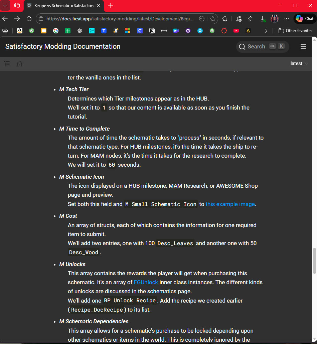Toggle the browser split-screen icon next to the star

[225, 18]
